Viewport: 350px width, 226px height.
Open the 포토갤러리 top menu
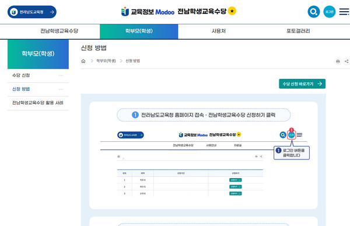click(x=298, y=31)
